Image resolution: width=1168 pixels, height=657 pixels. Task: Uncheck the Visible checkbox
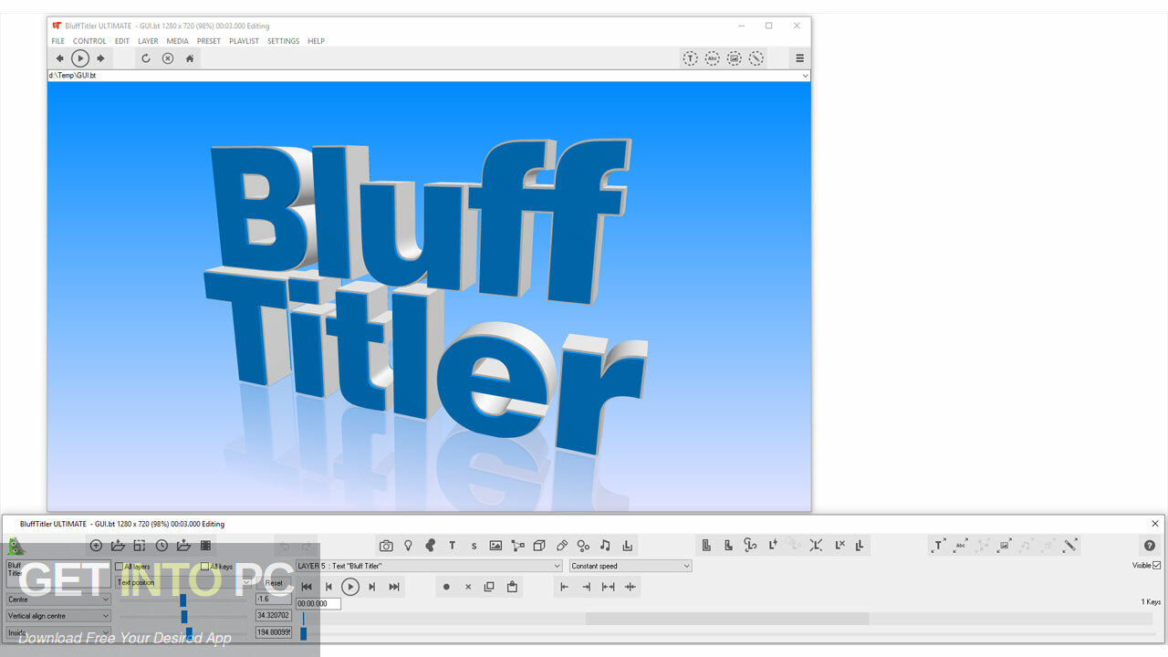tap(1157, 566)
